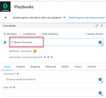106x98 pixels.
Task: Switch to the Inputs tab
Action: [x=7, y=66]
